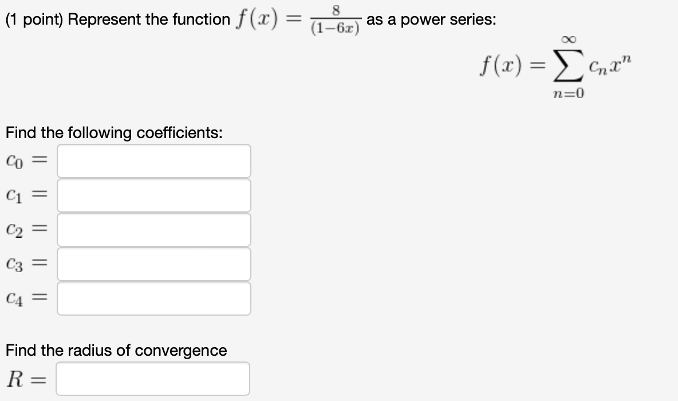The width and height of the screenshot is (678, 401).
Task: Click the n=0 lower summation limit
Action: pos(569,93)
